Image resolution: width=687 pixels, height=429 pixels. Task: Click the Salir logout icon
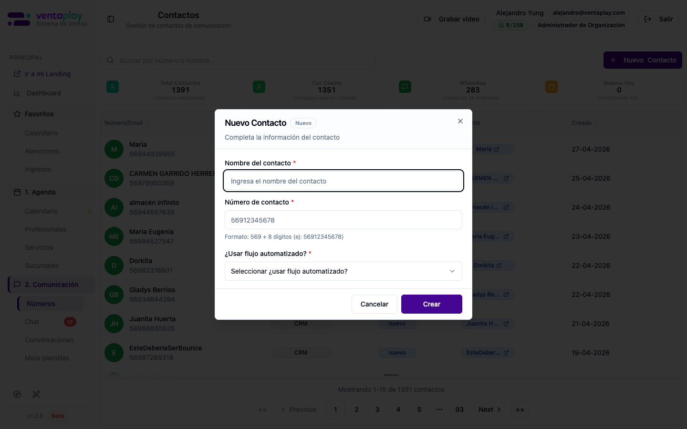648,19
